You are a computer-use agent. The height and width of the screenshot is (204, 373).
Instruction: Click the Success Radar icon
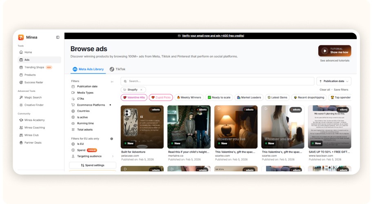pyautogui.click(x=21, y=82)
